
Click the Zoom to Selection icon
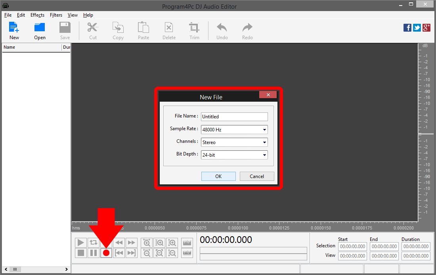tap(159, 243)
